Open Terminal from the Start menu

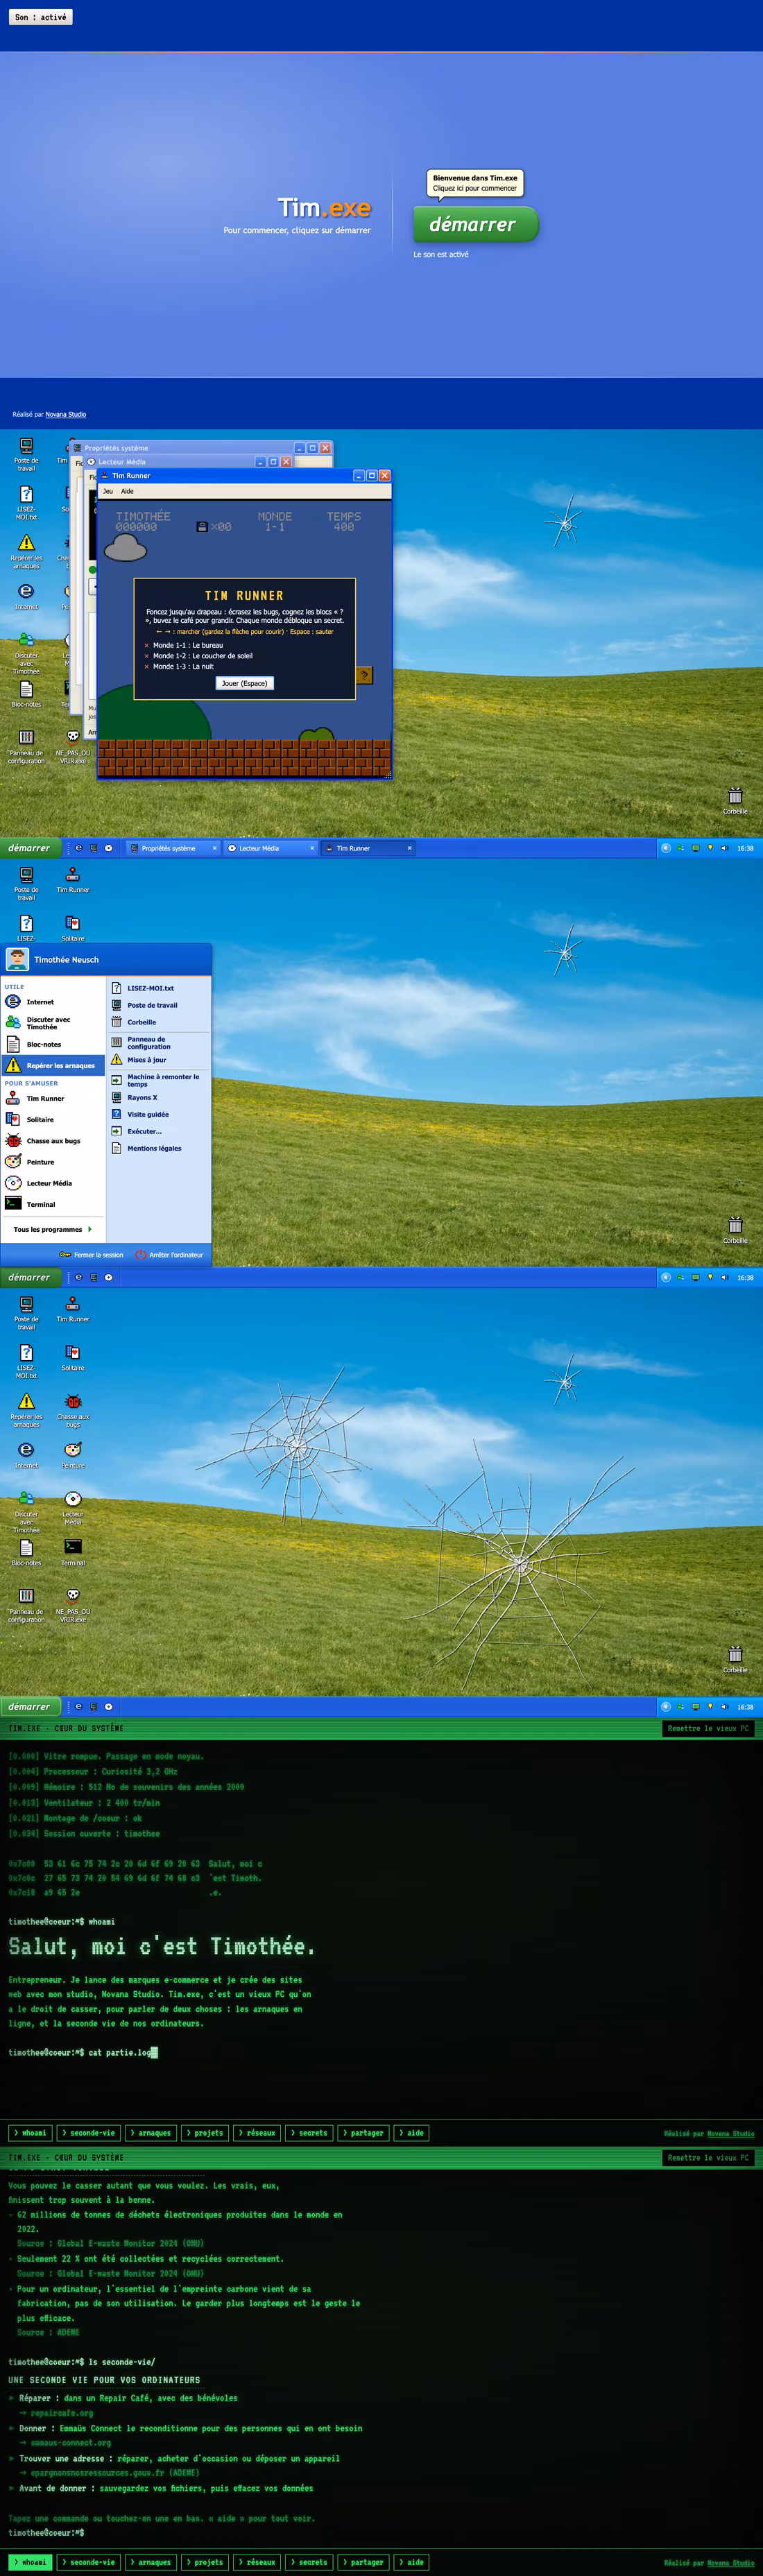53,1204
